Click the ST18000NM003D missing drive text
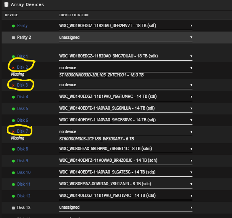 coord(101,75)
